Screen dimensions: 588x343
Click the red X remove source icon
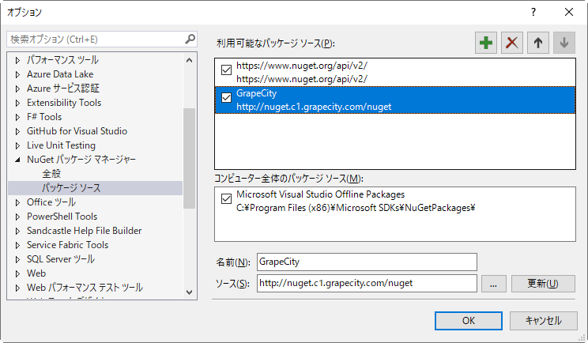coord(512,43)
